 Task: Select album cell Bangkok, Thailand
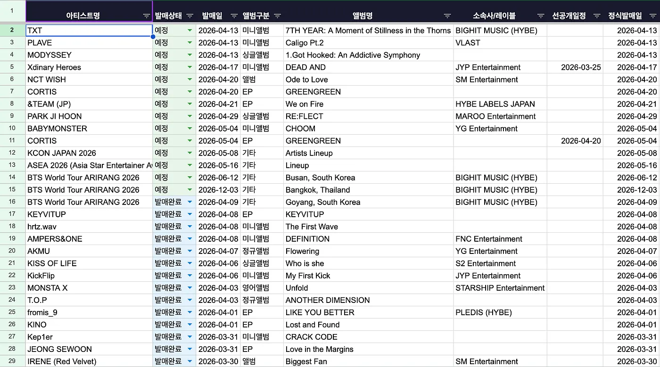coord(368,190)
